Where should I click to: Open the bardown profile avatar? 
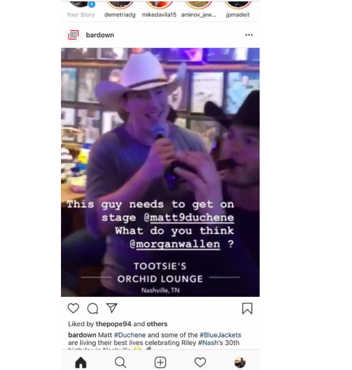pyautogui.click(x=73, y=35)
